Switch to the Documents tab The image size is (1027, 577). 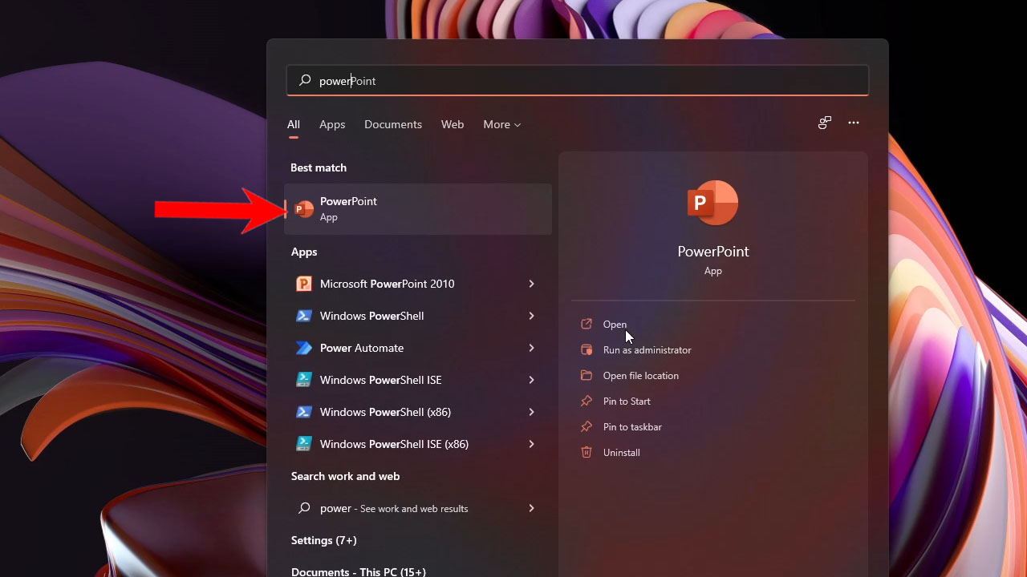pyautogui.click(x=392, y=125)
